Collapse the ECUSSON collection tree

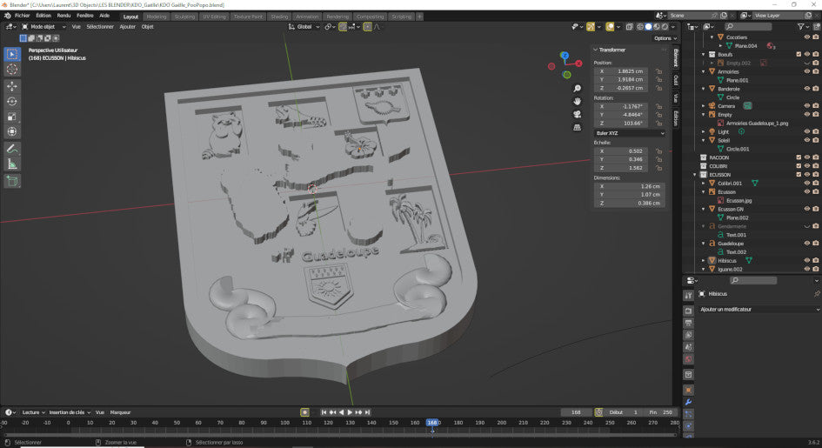(x=695, y=175)
